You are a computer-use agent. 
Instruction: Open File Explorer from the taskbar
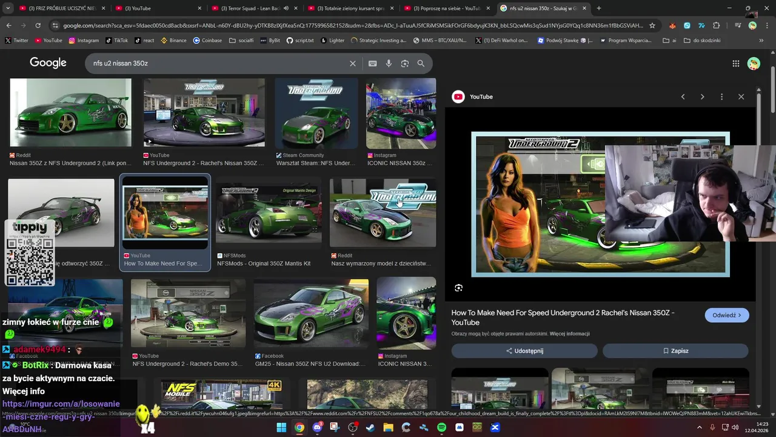[x=388, y=427]
